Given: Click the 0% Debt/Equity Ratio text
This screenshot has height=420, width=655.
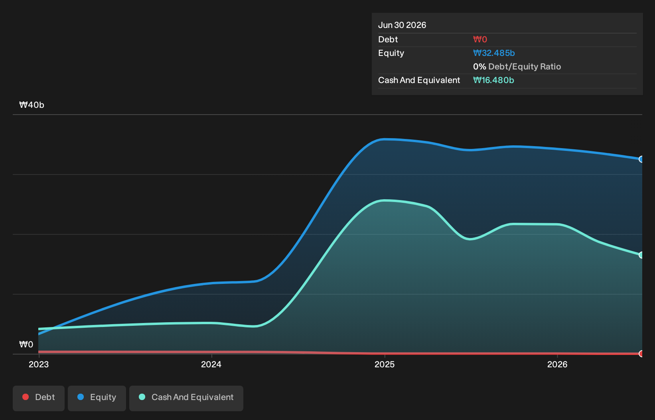Looking at the screenshot, I should tap(517, 67).
